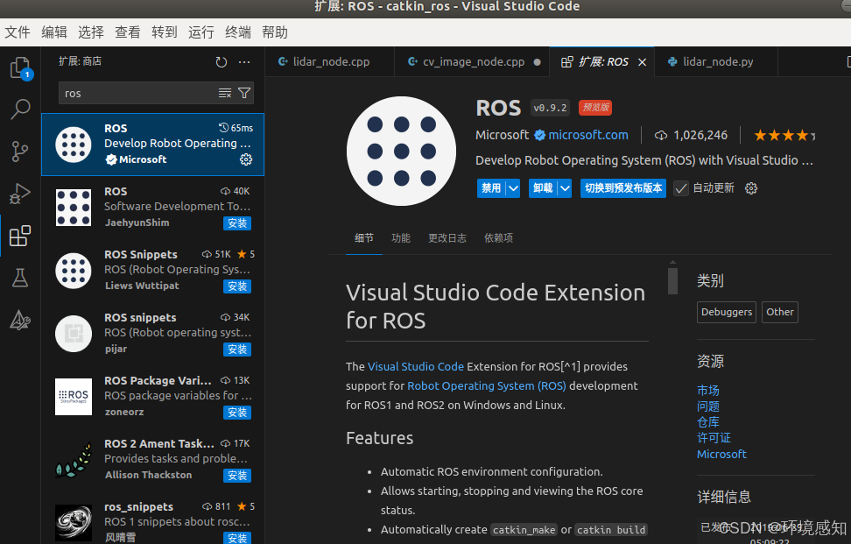
Task: Open the extensions filter funnel
Action: [244, 94]
